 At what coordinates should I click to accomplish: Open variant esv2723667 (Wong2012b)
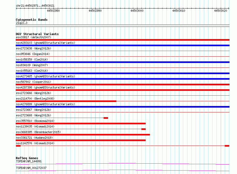(x=34, y=110)
